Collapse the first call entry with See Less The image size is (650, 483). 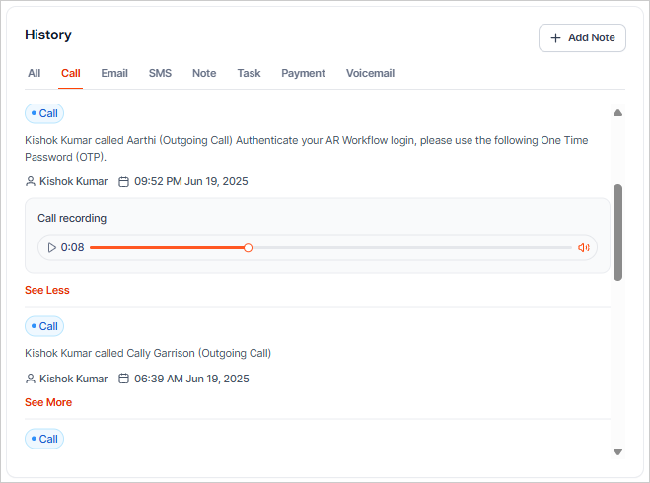47,290
